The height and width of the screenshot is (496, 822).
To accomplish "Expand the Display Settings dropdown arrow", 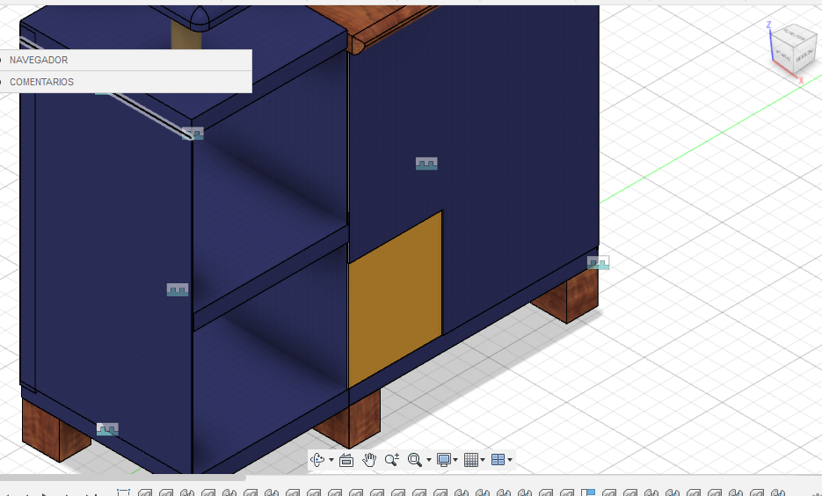I will (x=455, y=460).
